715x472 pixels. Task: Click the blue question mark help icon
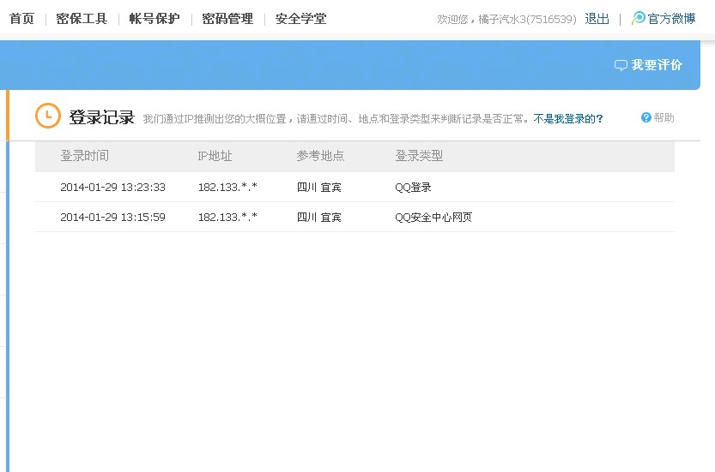click(645, 117)
